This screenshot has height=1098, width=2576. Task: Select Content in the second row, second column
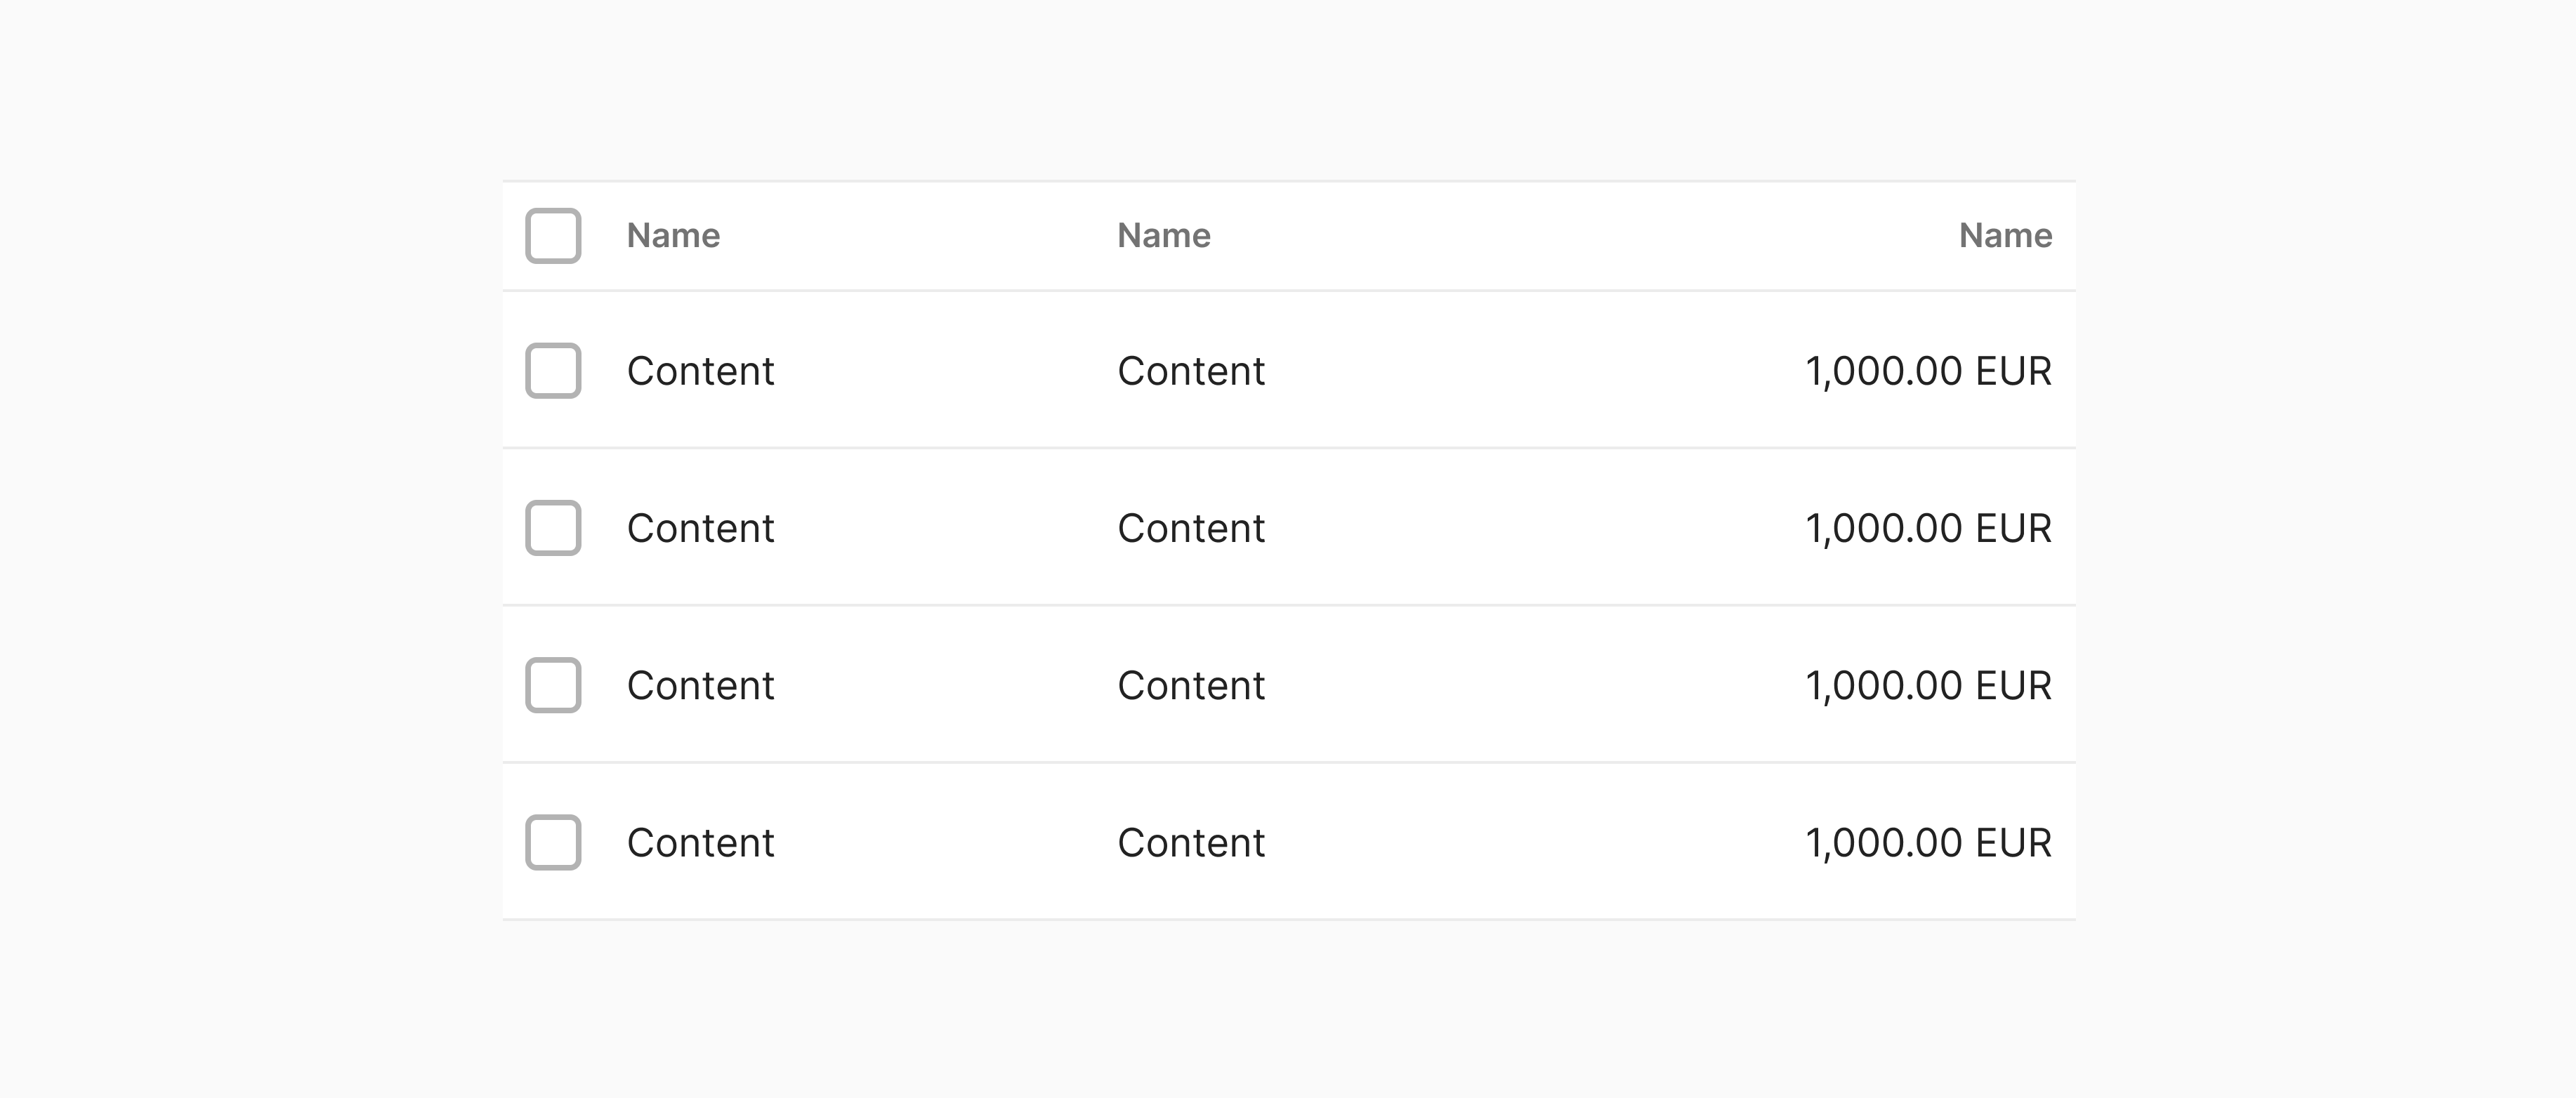pyautogui.click(x=1191, y=528)
